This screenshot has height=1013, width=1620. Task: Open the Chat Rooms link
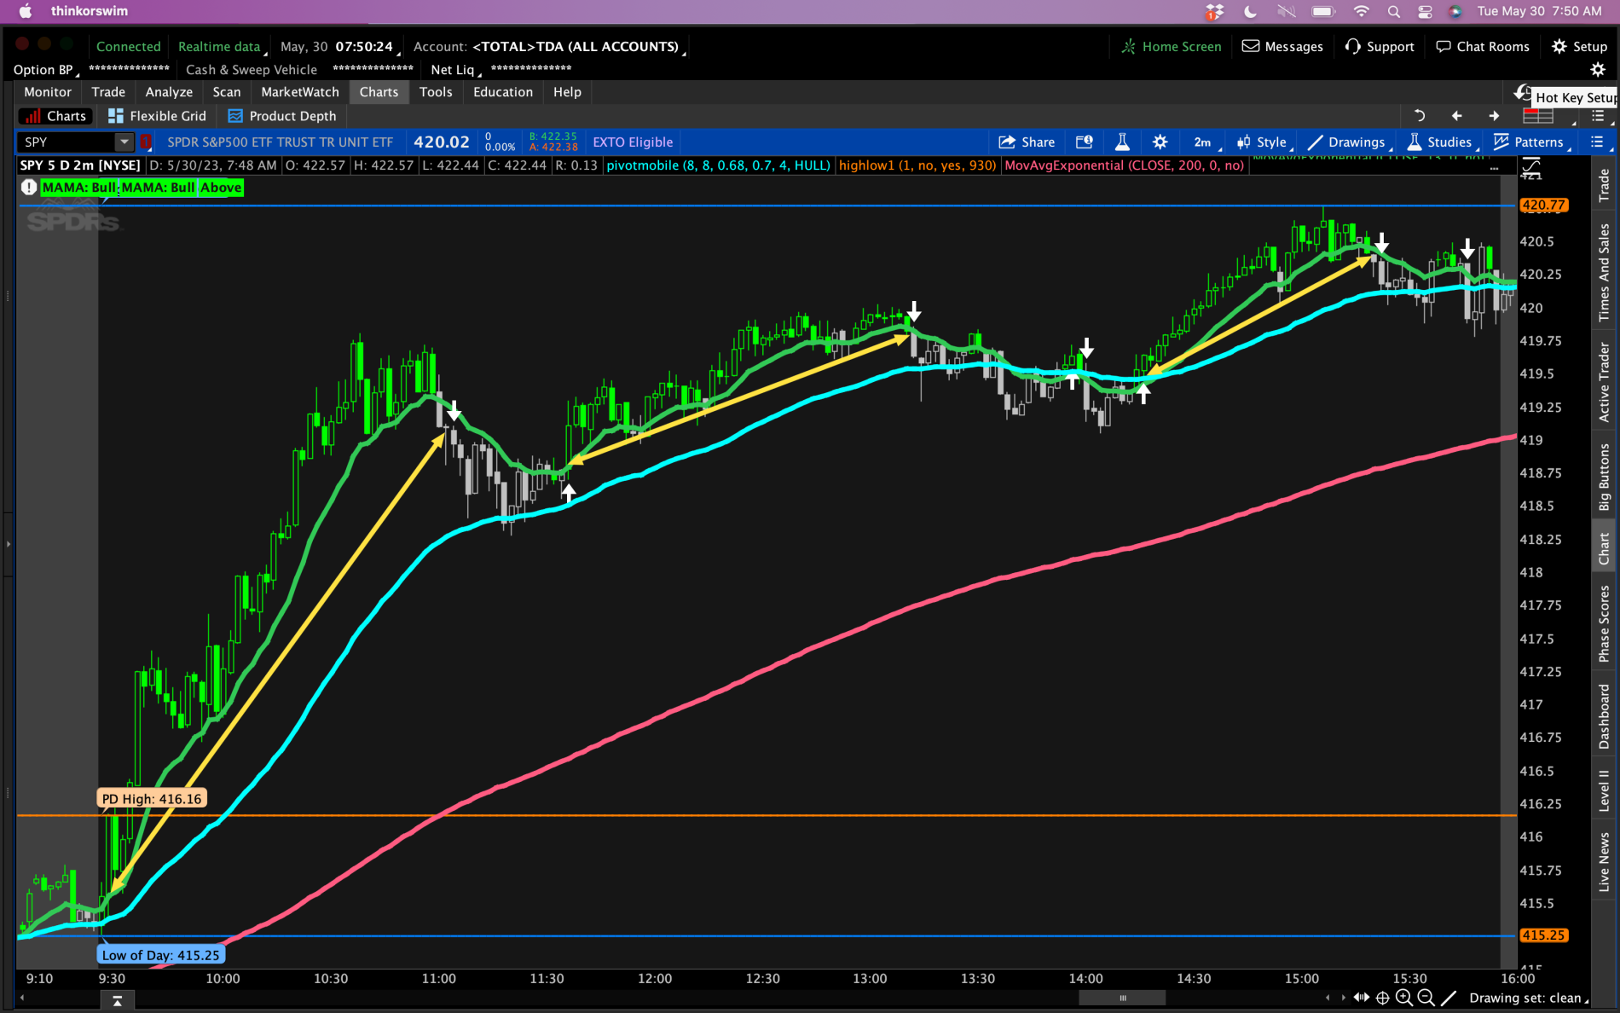coord(1483,47)
